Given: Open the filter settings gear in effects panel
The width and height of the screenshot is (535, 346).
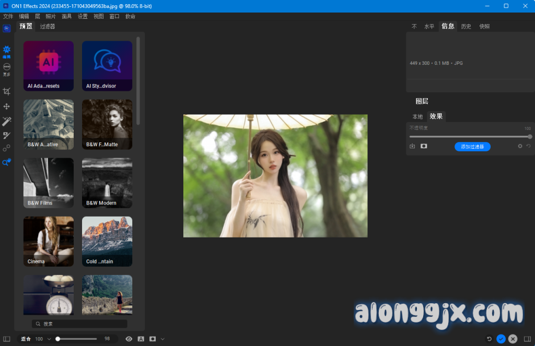Looking at the screenshot, I should click(x=520, y=147).
